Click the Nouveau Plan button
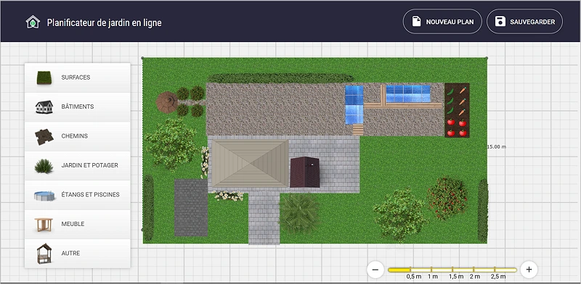The width and height of the screenshot is (581, 284). point(442,22)
